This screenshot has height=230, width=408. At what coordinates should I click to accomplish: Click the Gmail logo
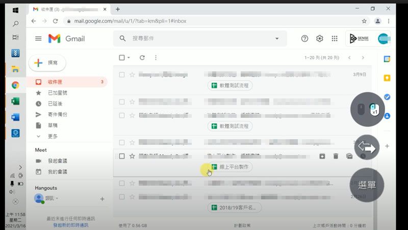tap(67, 39)
